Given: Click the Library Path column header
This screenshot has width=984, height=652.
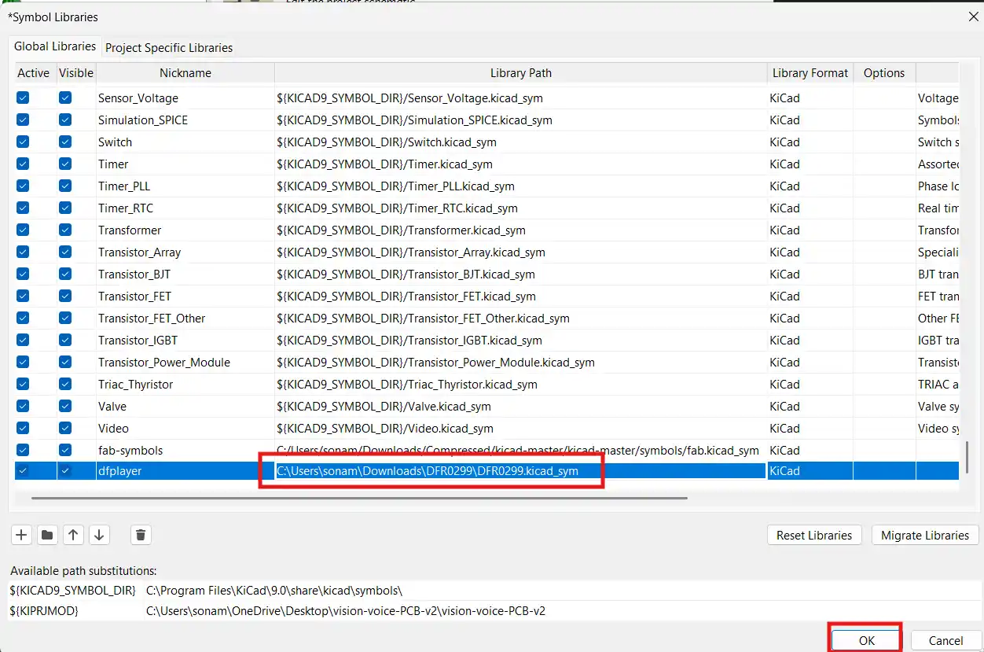Looking at the screenshot, I should point(521,73).
